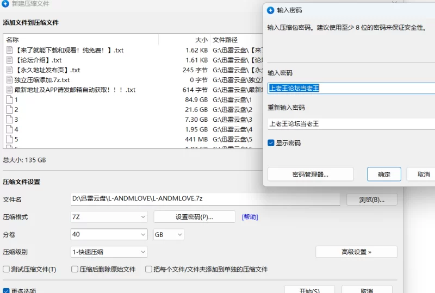Uncheck the 显示密码 checkbox

coord(271,143)
